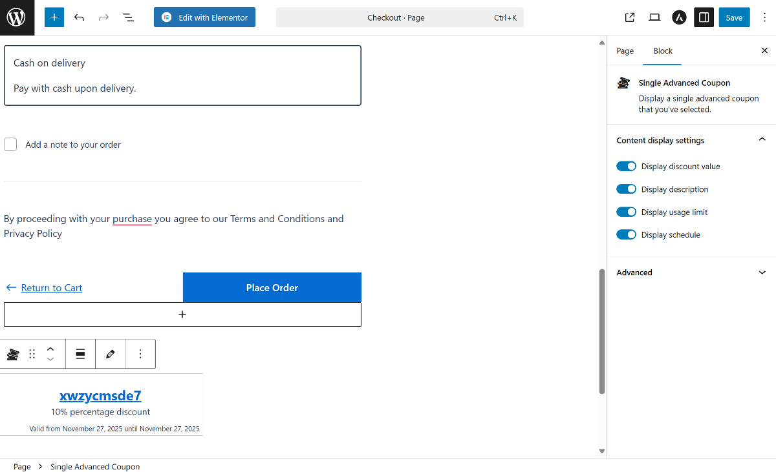
Task: Check Add a note to your order
Action: tap(10, 145)
